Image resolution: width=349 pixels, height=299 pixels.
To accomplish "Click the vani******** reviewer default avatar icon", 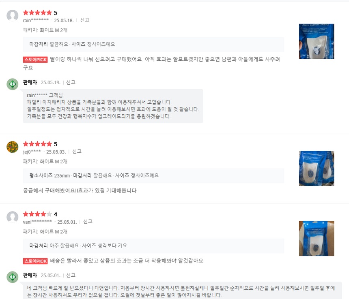I will [x=13, y=217].
